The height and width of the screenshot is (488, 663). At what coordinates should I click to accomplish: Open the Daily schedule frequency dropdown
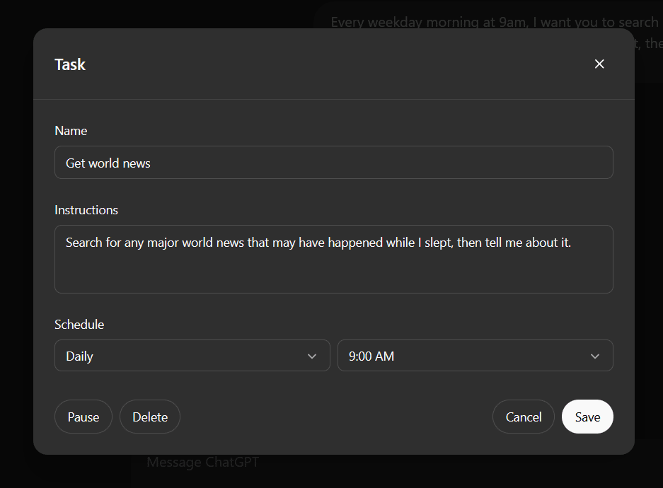(191, 356)
